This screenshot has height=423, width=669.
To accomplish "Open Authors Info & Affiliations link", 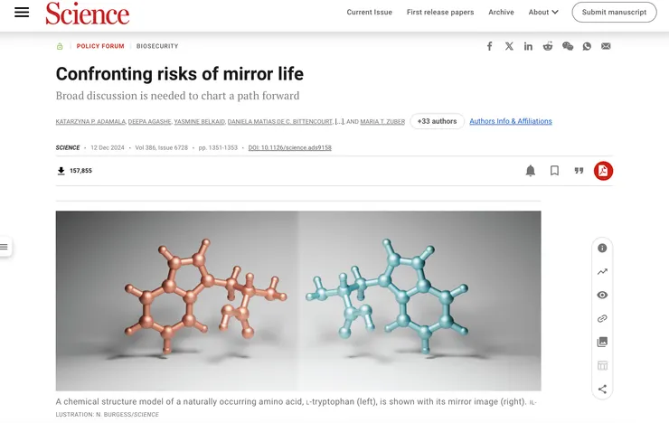I will pyautogui.click(x=511, y=121).
